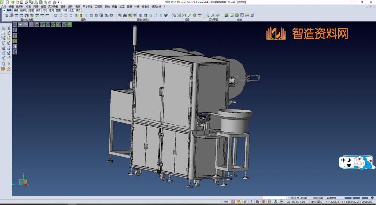Open the LAYER0 layer selector
This screenshot has height=205, width=376.
pos(332,197)
